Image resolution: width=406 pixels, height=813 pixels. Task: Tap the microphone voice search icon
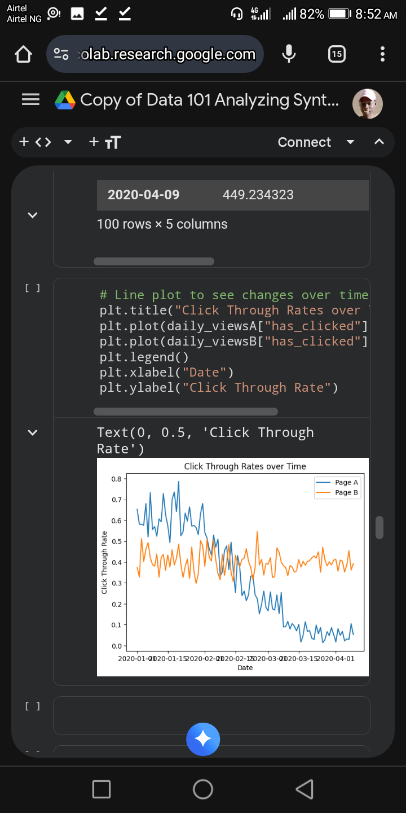(289, 54)
